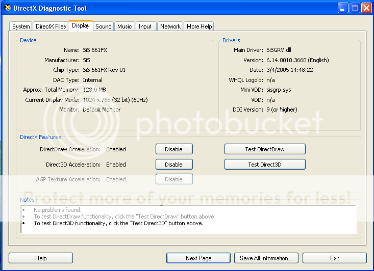Click Direct3D Acceleration Enabled status
This screenshot has height=271, width=374.
pyautogui.click(x=116, y=165)
